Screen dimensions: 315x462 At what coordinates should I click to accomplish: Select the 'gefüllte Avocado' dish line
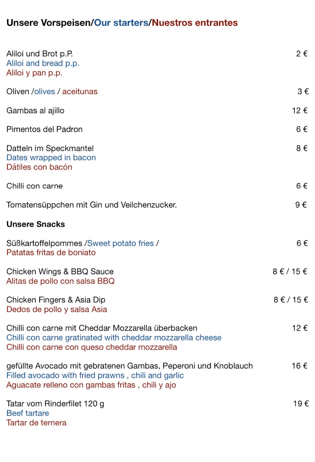(130, 366)
